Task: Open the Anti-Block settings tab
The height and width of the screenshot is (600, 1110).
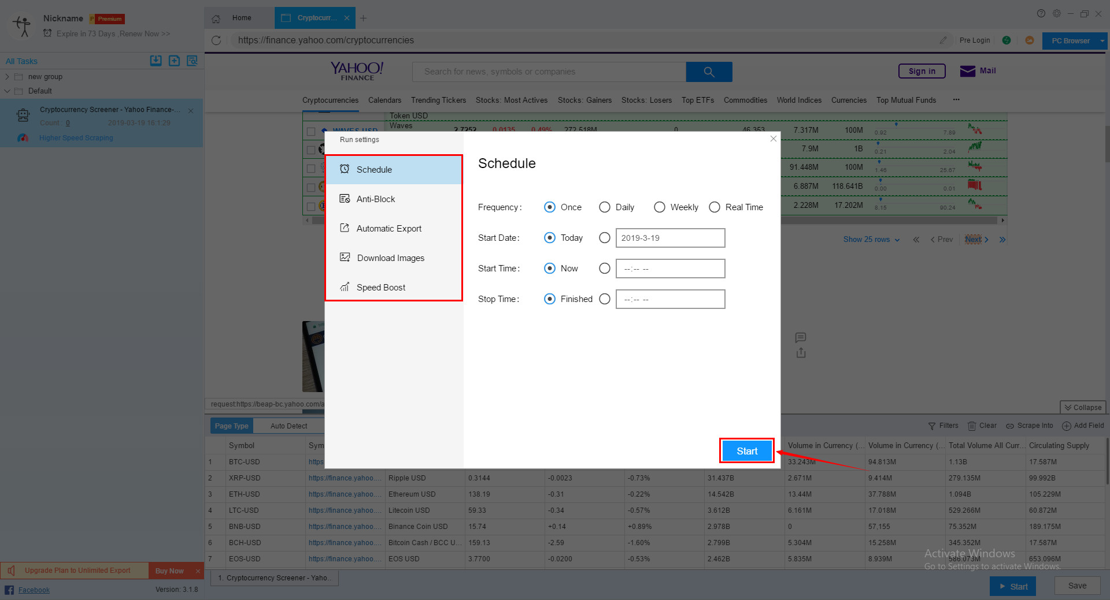Action: pyautogui.click(x=394, y=199)
